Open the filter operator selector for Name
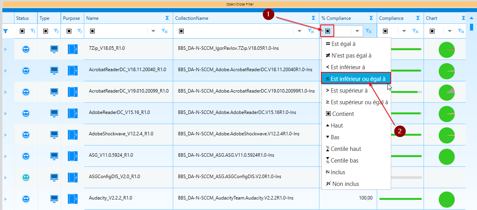The width and height of the screenshot is (477, 210). tap(92, 31)
